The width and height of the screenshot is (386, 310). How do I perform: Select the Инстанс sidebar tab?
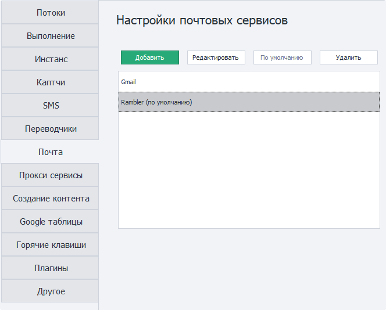point(51,59)
